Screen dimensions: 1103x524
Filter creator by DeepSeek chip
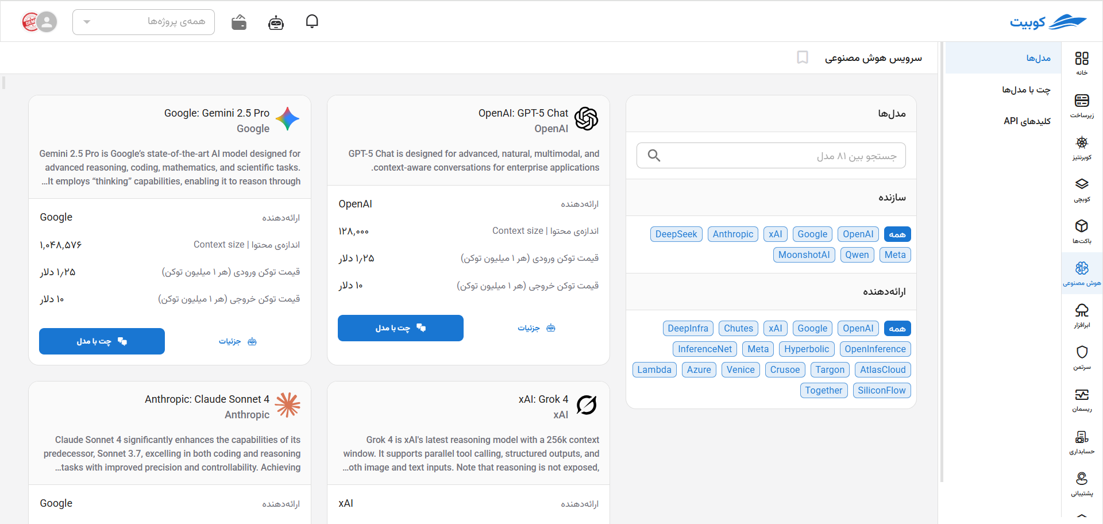coord(676,234)
